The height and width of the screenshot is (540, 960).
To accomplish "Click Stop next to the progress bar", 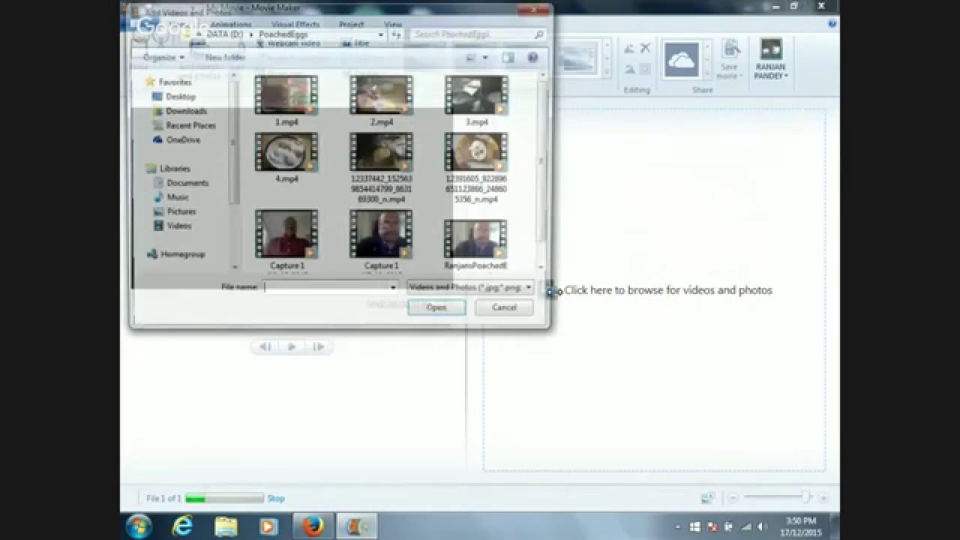I will 276,498.
